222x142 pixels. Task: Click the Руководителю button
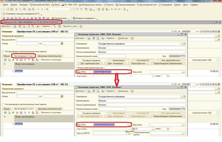[x=59, y=18]
